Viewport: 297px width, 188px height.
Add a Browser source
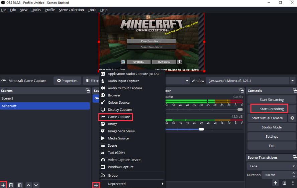[x=132, y=95]
